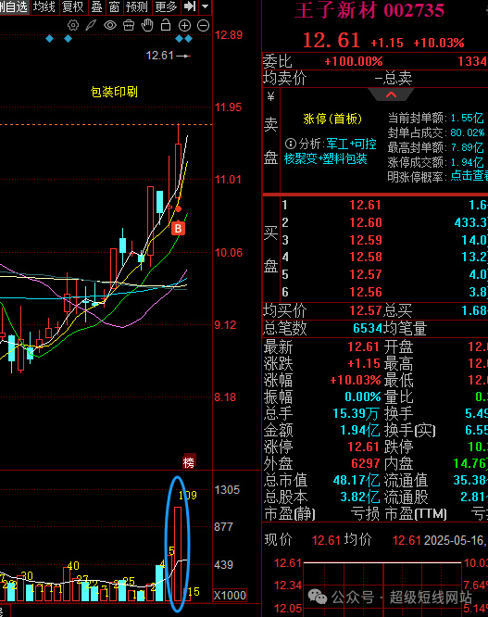Open the toolbox icon
488x617 pixels.
[129, 26]
